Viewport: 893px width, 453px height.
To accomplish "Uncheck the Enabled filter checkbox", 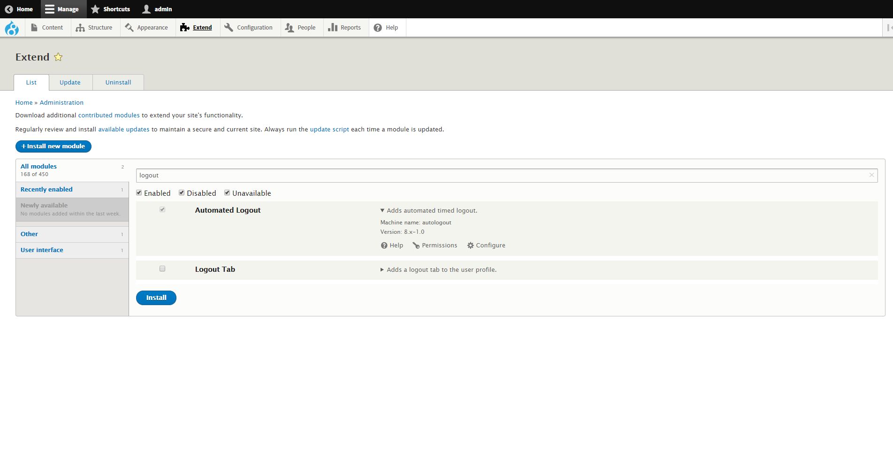I will point(139,193).
